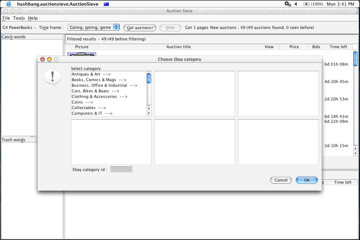Confirm category with Ok button
360x240 pixels.
click(307, 180)
